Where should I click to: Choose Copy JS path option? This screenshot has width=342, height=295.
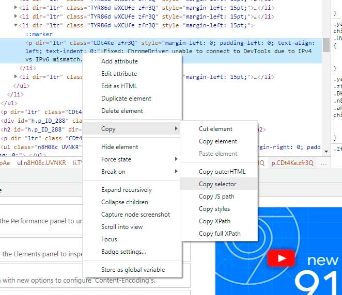(219, 196)
